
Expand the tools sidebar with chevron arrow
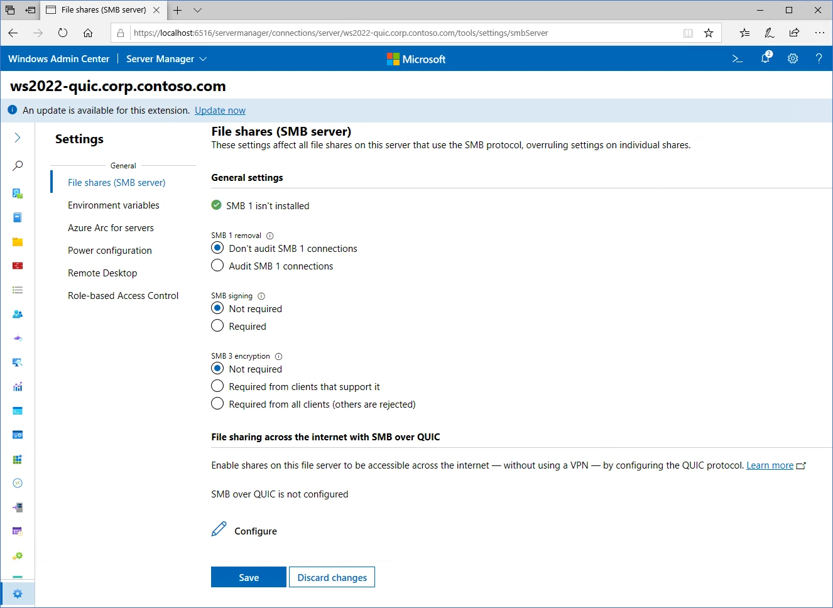tap(18, 138)
